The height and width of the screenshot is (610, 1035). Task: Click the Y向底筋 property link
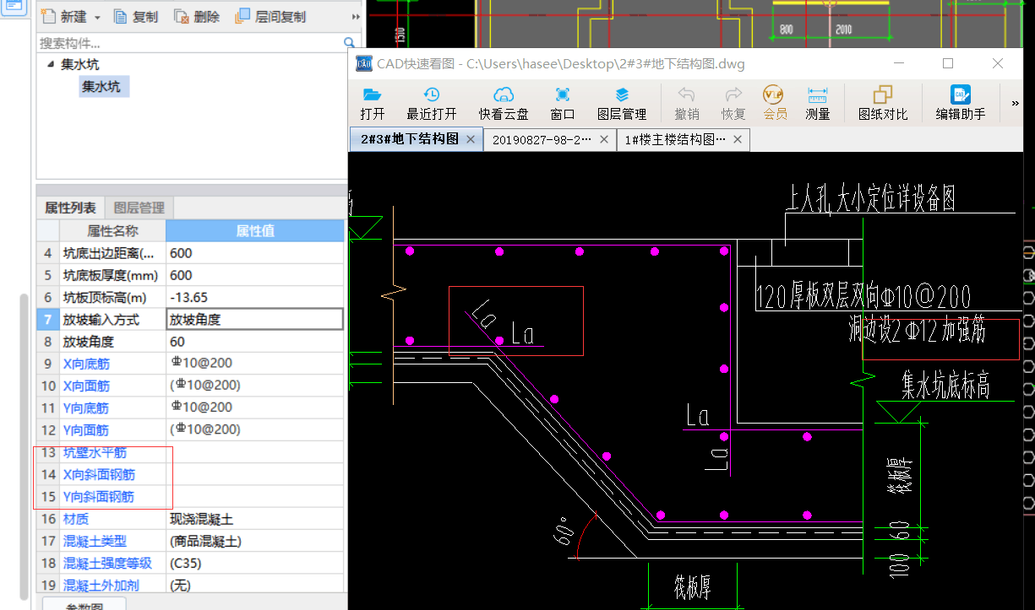tap(86, 408)
